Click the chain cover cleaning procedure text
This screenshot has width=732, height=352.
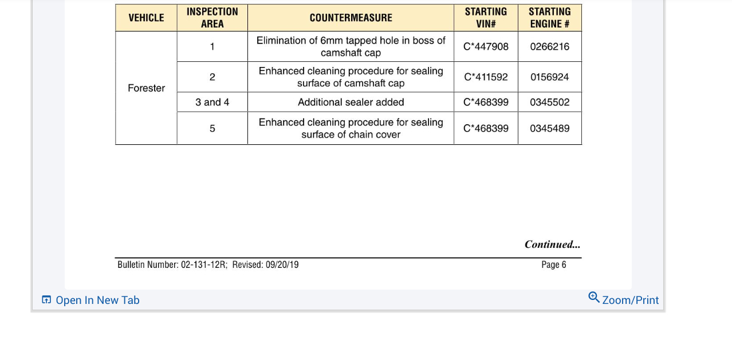pos(351,128)
